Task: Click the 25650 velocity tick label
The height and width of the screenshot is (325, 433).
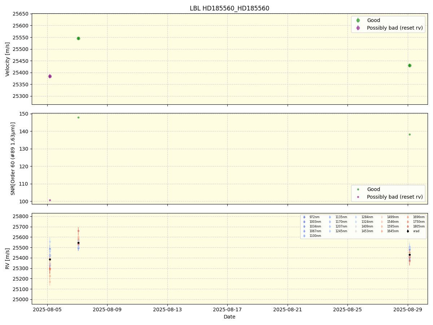Action: 21,14
